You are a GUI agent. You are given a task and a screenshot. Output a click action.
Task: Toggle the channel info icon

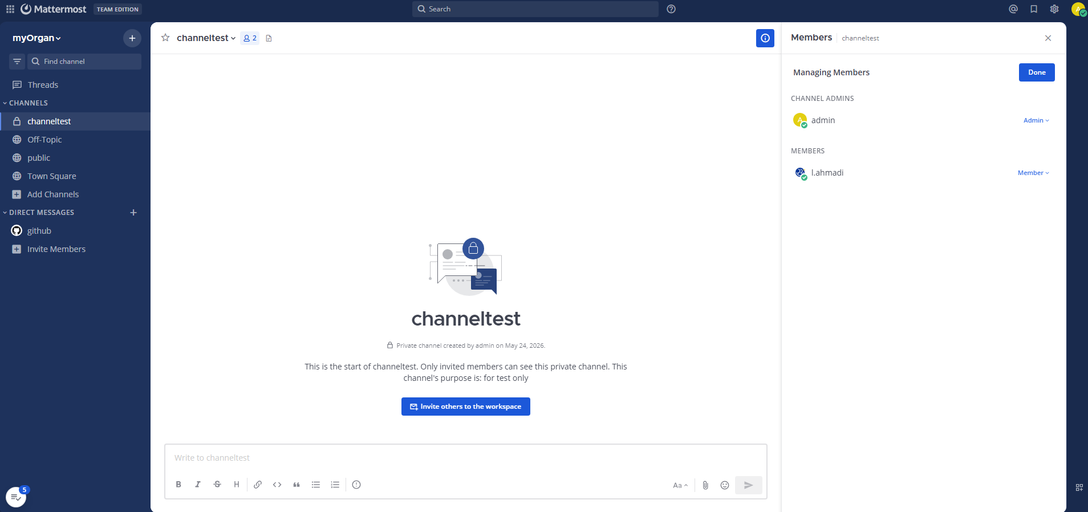click(x=765, y=38)
